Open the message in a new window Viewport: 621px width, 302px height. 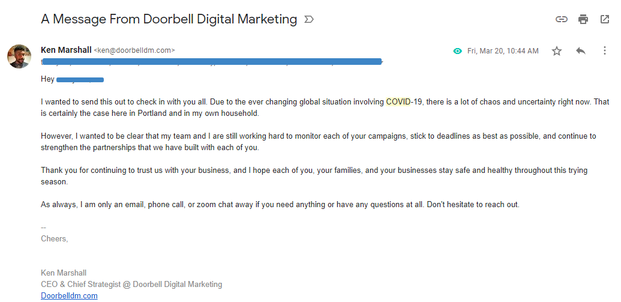[605, 19]
